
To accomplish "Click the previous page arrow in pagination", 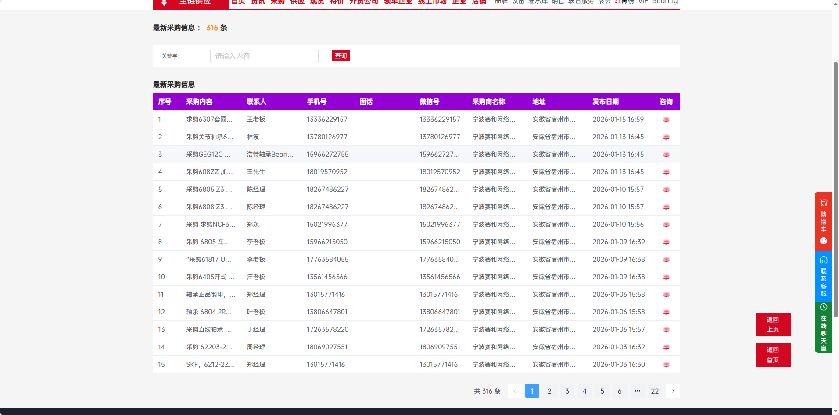I will coord(514,391).
